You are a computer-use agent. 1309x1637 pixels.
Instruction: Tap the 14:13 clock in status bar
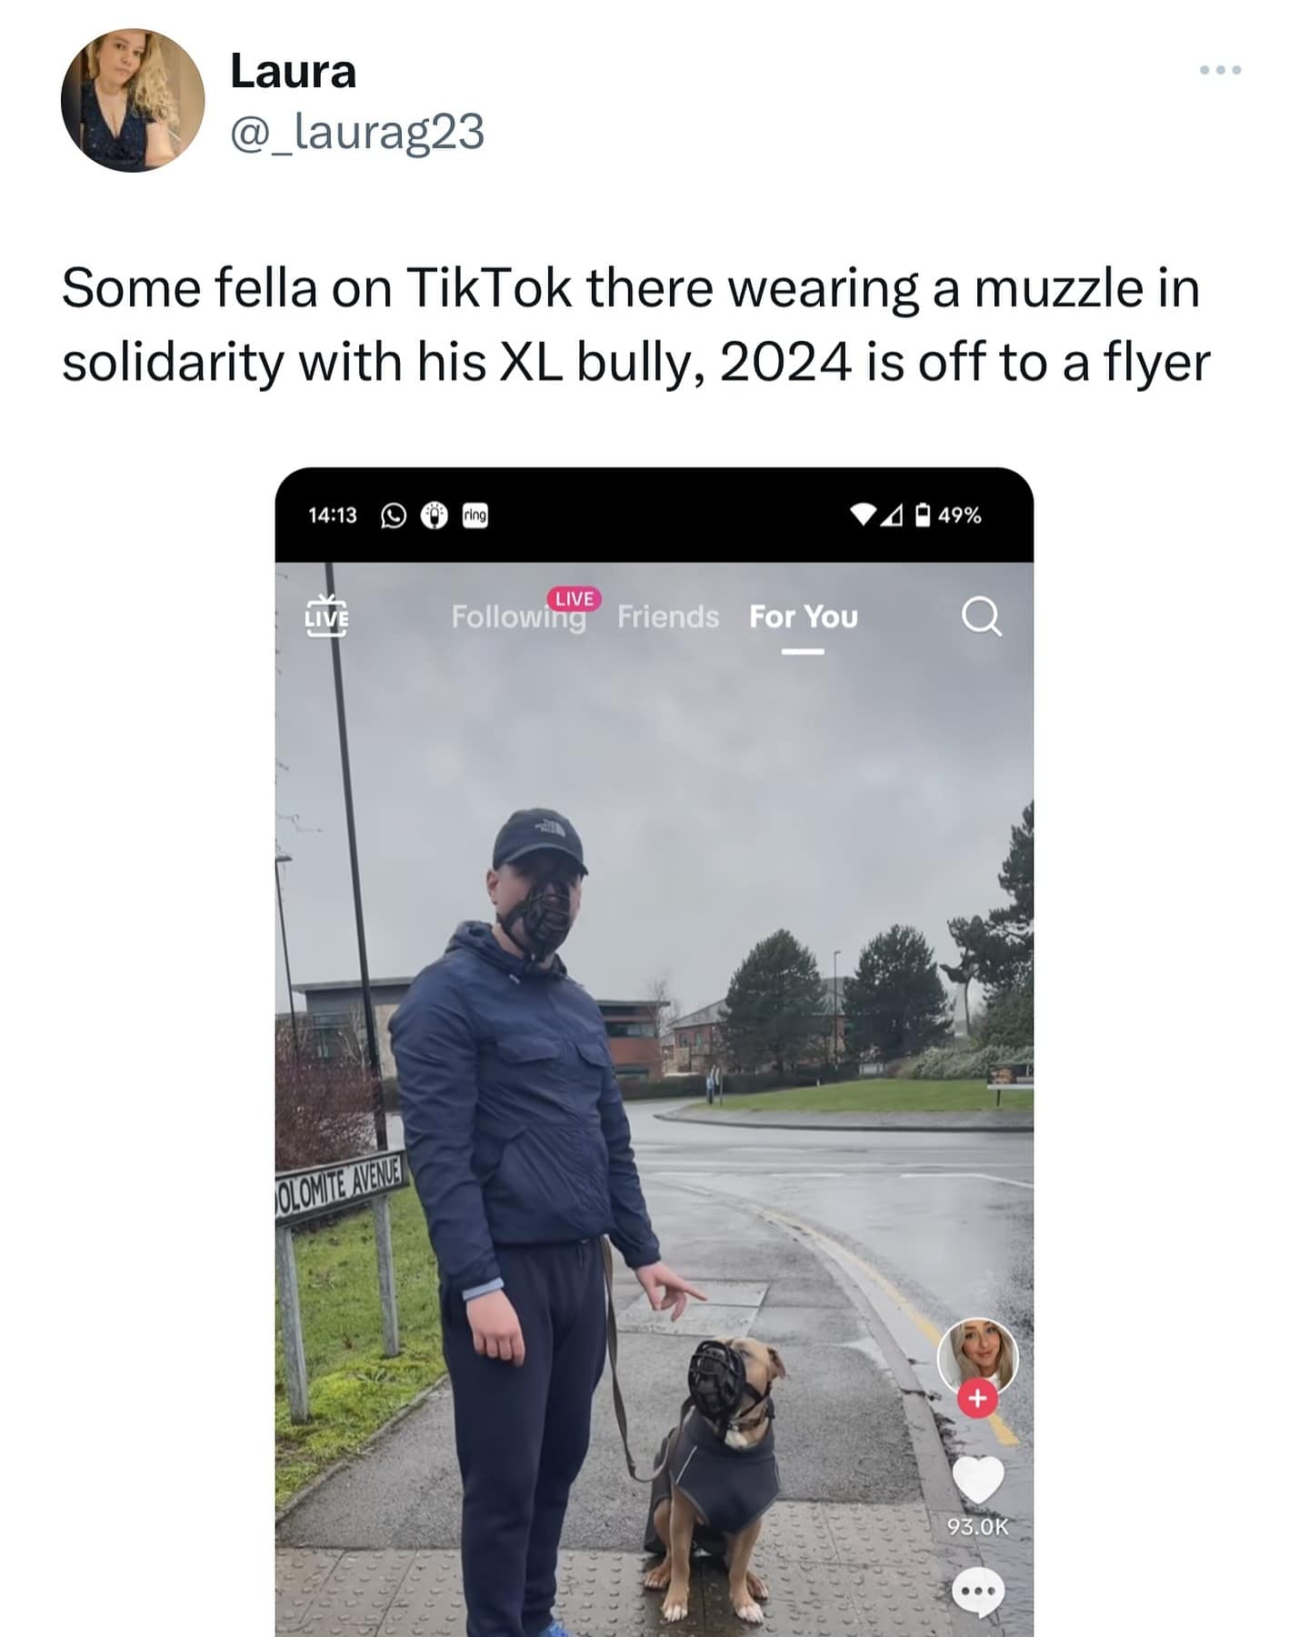click(333, 516)
